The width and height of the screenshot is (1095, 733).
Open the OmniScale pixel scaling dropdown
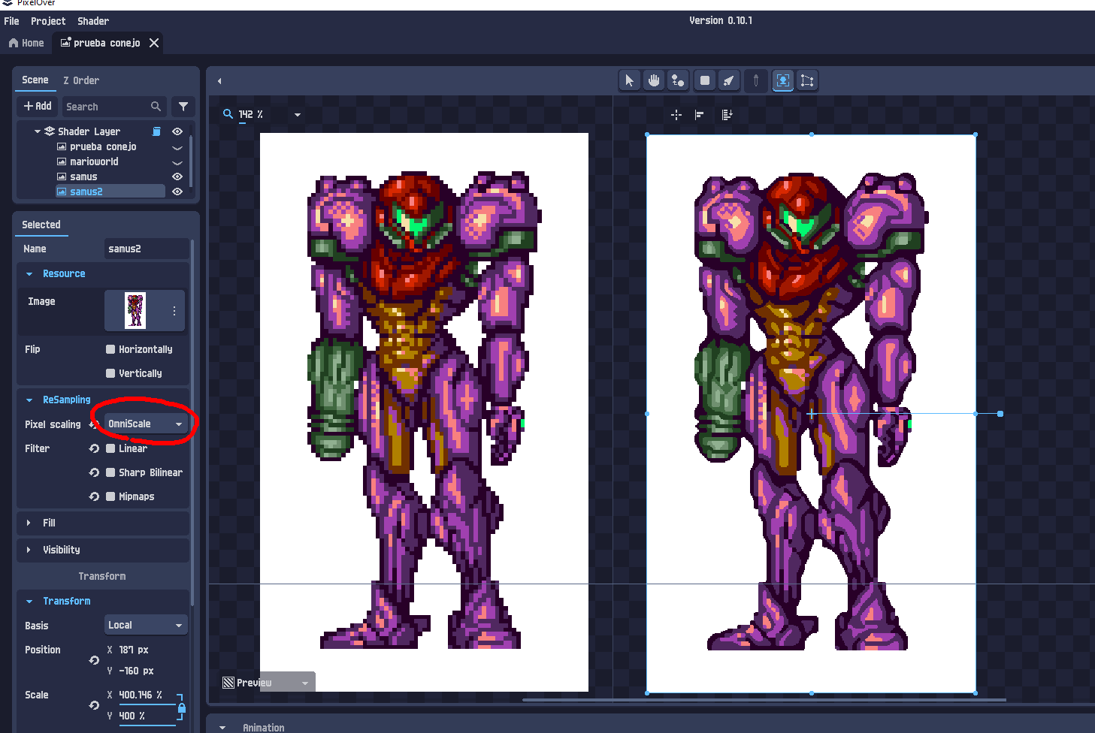tap(146, 424)
